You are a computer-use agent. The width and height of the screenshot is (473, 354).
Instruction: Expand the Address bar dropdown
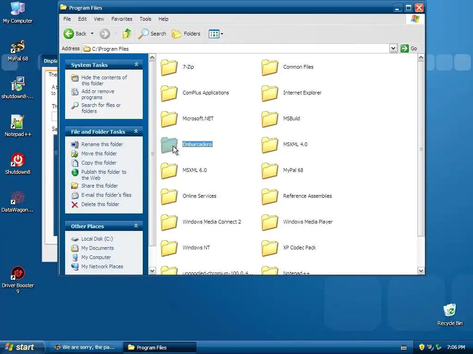pos(393,48)
